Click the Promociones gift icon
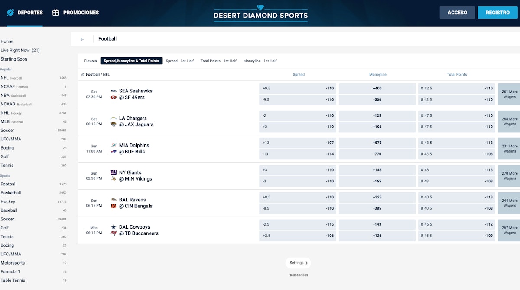Viewport: 520px width, 290px height. (x=55, y=13)
